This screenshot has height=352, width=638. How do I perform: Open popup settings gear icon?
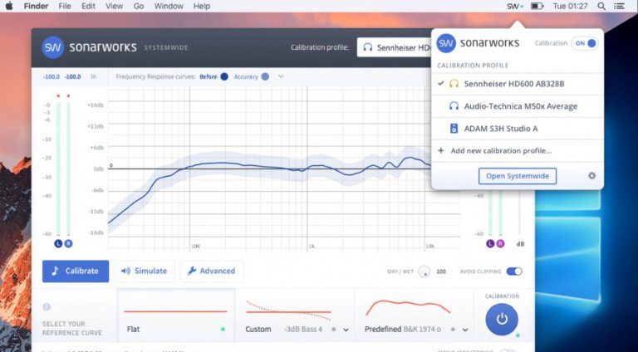coord(592,176)
